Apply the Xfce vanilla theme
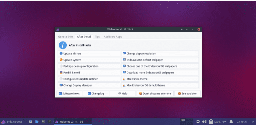This screenshot has width=256, height=125. [160, 79]
